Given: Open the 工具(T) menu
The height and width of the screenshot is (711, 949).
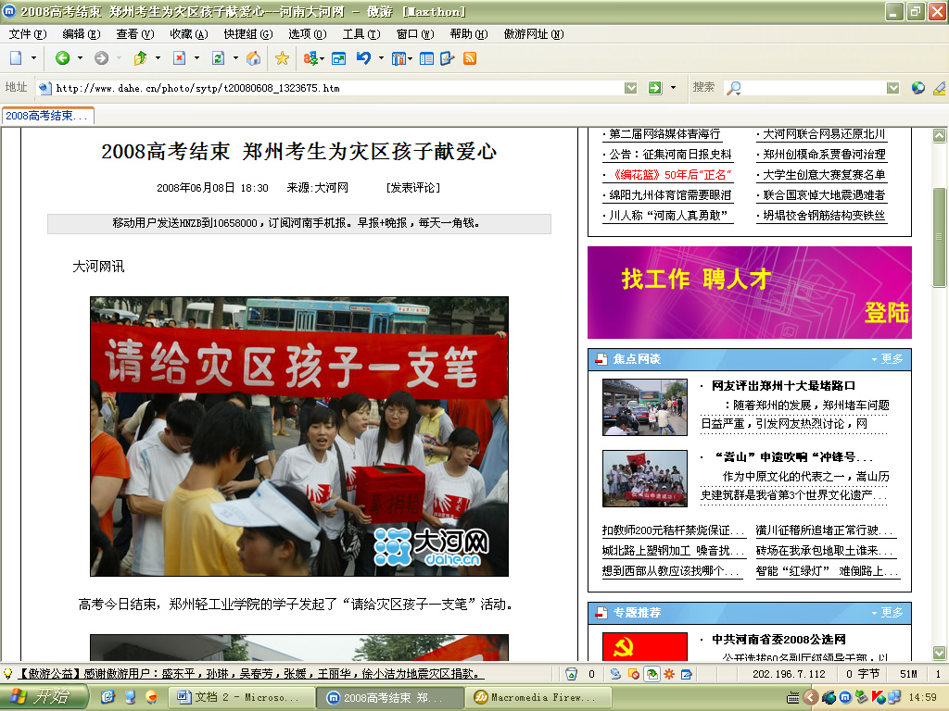Looking at the screenshot, I should (361, 34).
